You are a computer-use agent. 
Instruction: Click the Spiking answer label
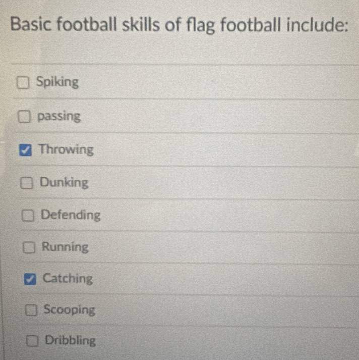57,82
